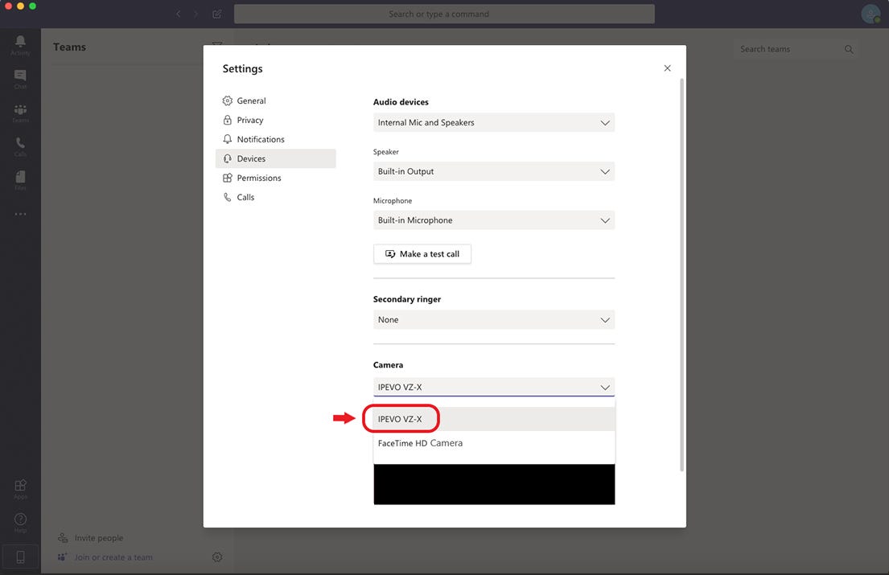This screenshot has width=889, height=575.
Task: Switch to the Teams view
Action: click(x=20, y=111)
